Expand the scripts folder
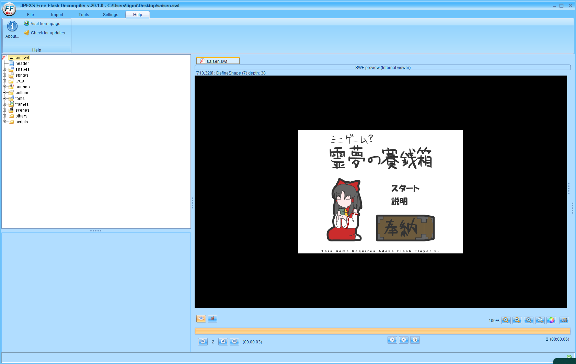 (x=4, y=122)
